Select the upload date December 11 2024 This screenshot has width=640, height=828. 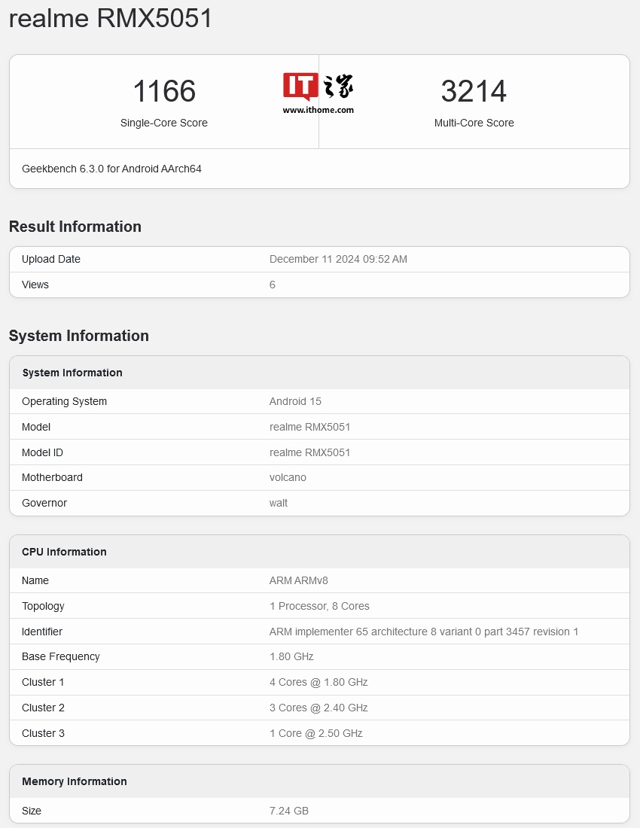click(338, 259)
